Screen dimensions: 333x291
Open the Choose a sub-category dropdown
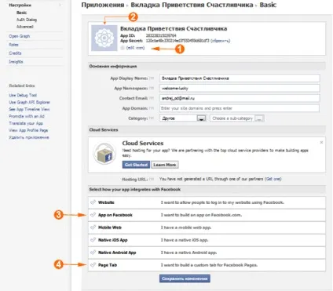tap(237, 118)
